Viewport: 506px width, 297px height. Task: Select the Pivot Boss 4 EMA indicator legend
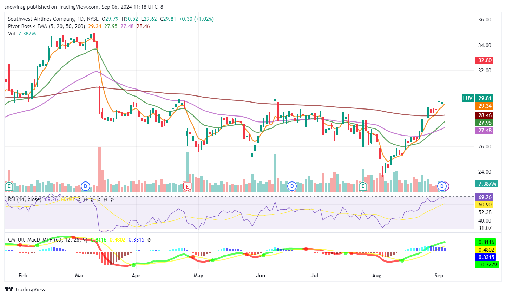pyautogui.click(x=47, y=26)
